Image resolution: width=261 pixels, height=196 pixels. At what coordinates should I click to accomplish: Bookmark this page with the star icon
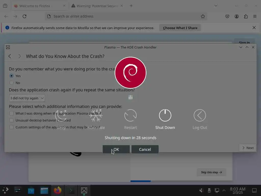(203, 16)
